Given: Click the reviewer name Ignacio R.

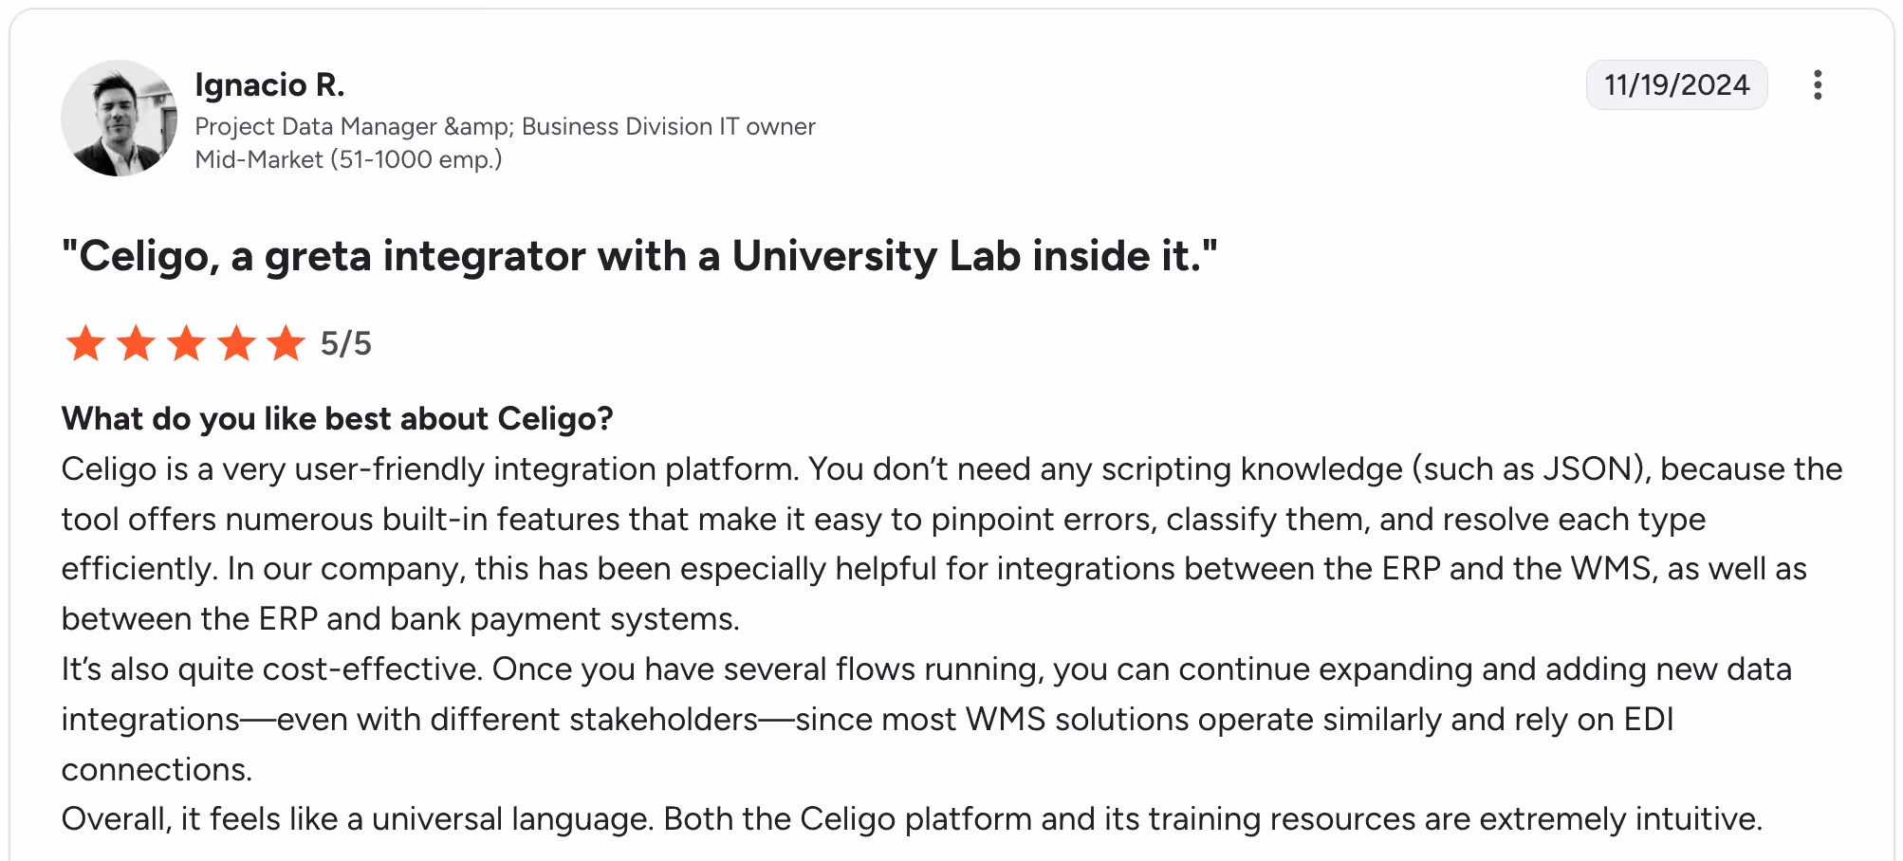Looking at the screenshot, I should coord(269,84).
